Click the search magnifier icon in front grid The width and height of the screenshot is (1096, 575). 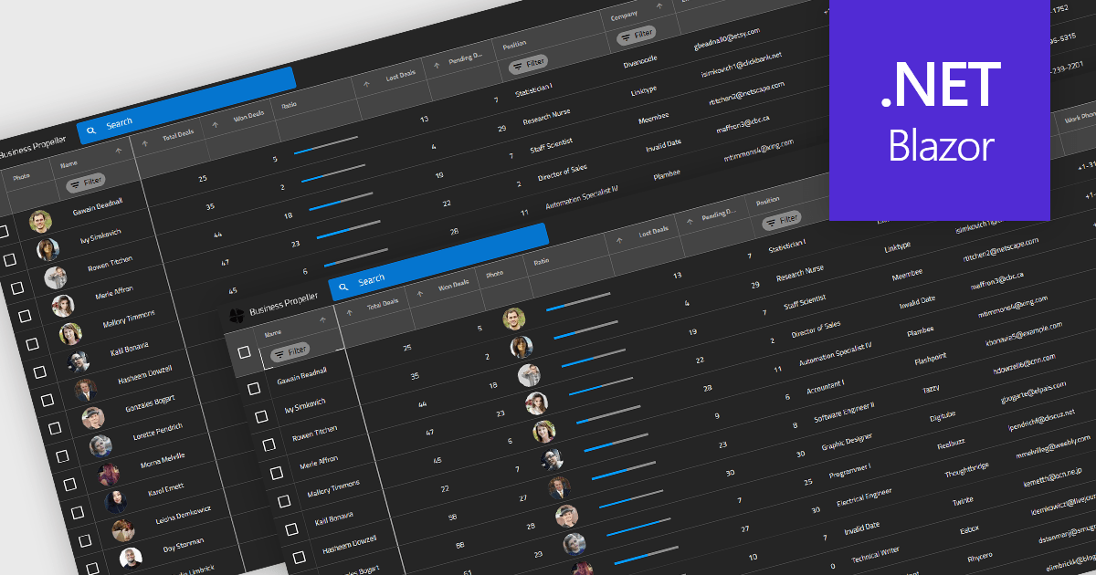[x=343, y=287]
